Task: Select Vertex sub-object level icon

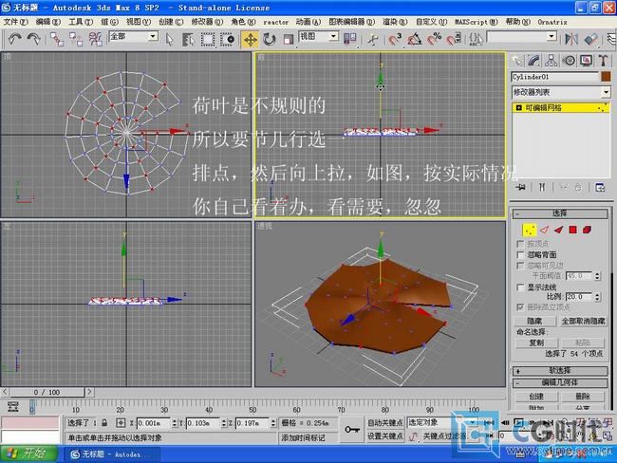Action: point(530,230)
